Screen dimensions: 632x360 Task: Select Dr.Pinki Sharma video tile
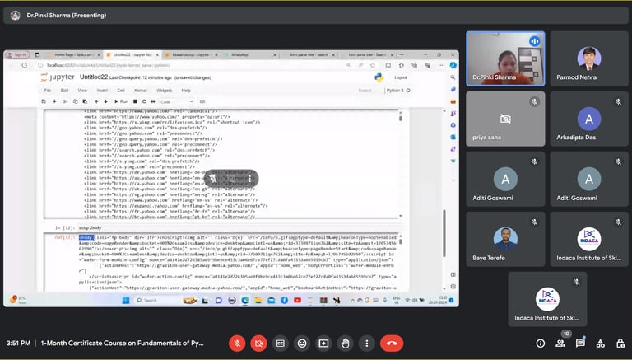[505, 58]
